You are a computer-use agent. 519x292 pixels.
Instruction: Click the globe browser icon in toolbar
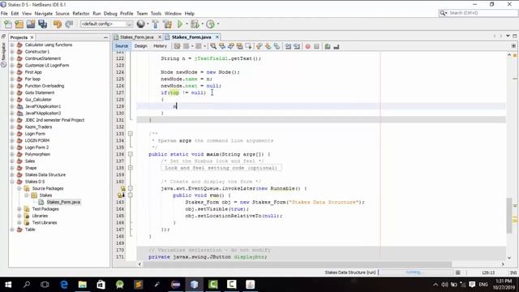[140, 24]
